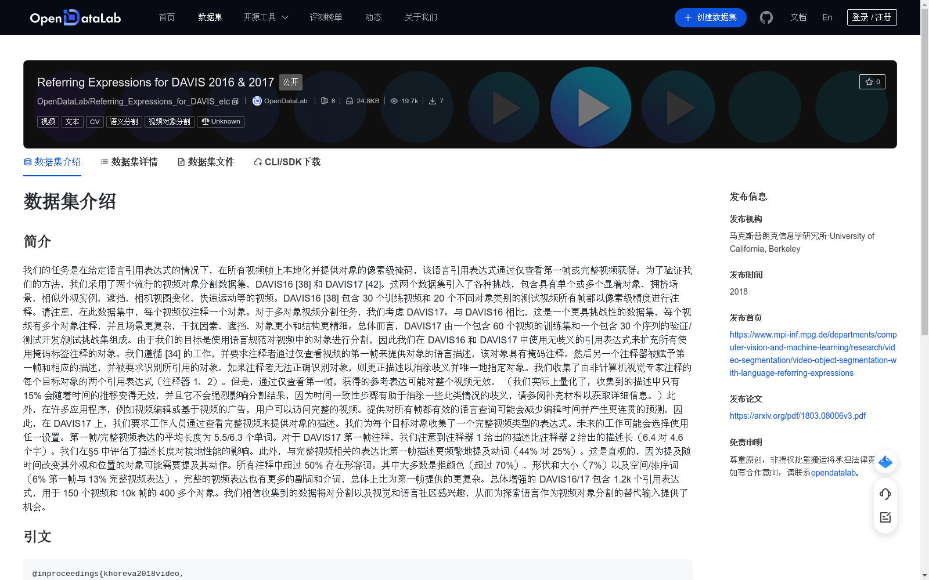Open the GitHub icon link

766,17
